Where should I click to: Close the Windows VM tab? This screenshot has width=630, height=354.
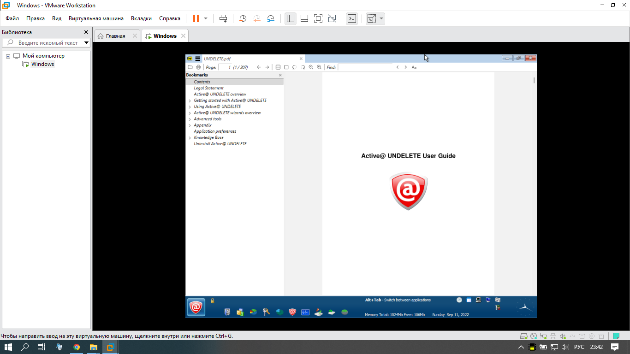[x=183, y=36]
